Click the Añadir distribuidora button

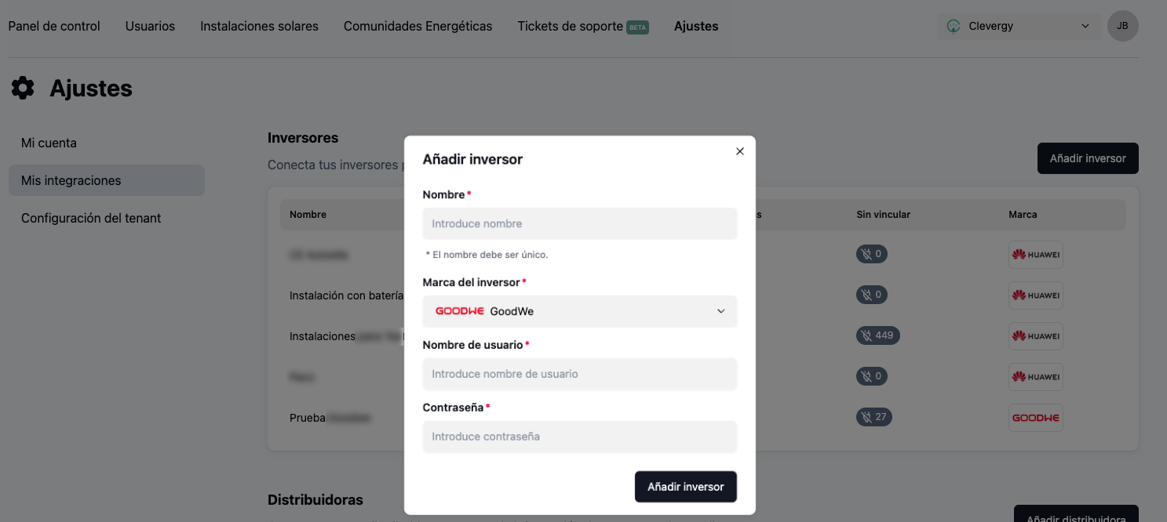click(1076, 513)
